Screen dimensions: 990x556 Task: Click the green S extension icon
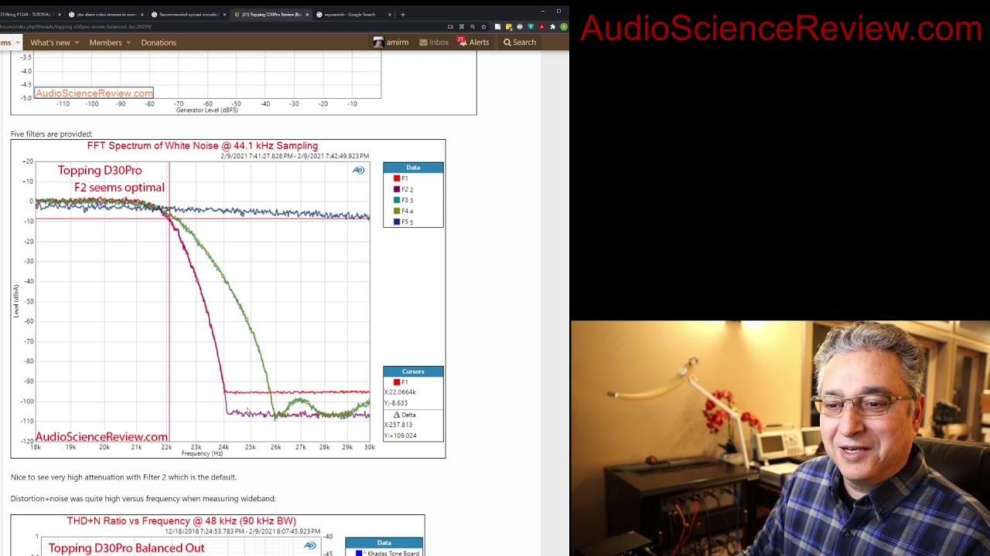point(531,27)
